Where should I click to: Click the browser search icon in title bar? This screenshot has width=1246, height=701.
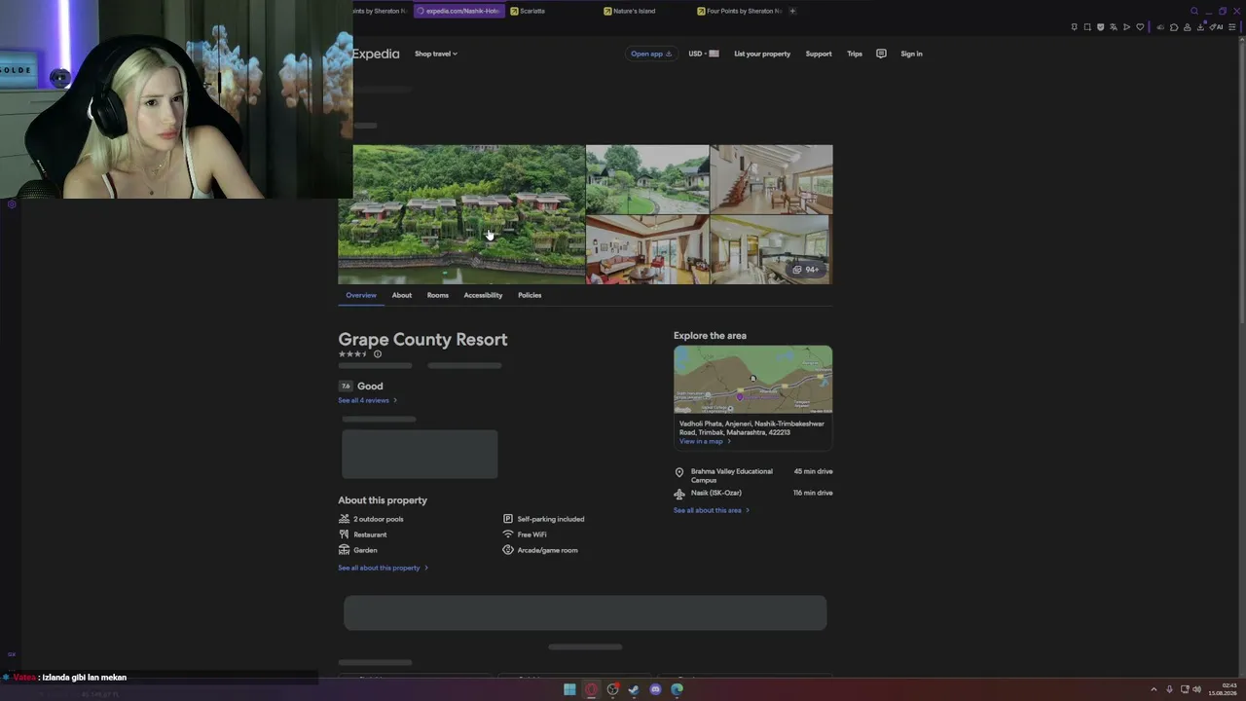(x=1194, y=11)
